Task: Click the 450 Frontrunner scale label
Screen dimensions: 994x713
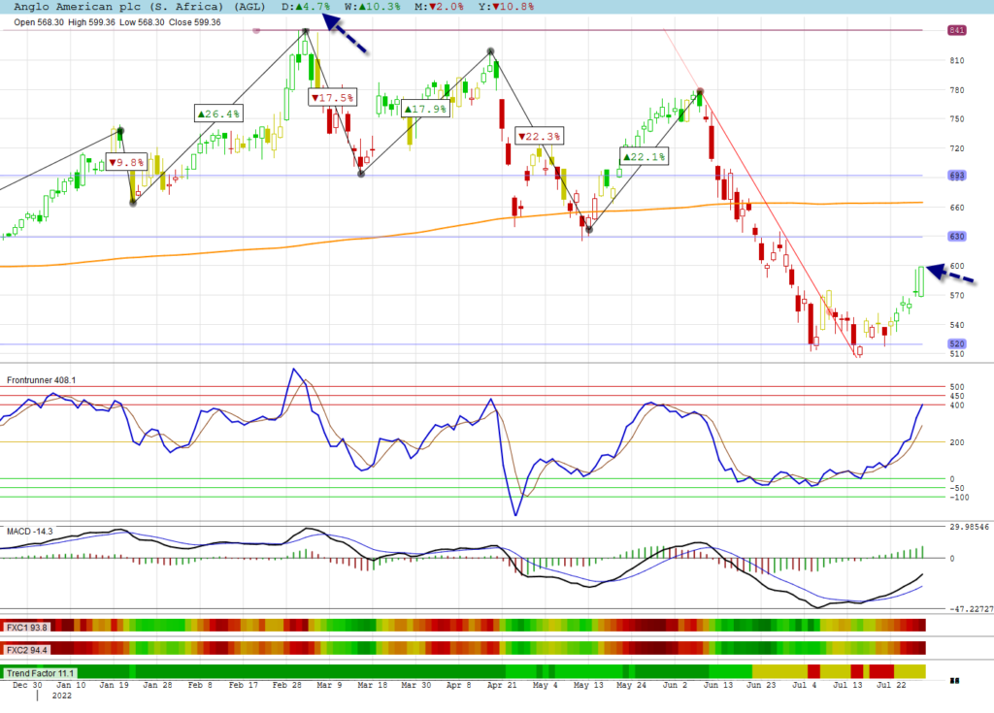Action: click(956, 396)
